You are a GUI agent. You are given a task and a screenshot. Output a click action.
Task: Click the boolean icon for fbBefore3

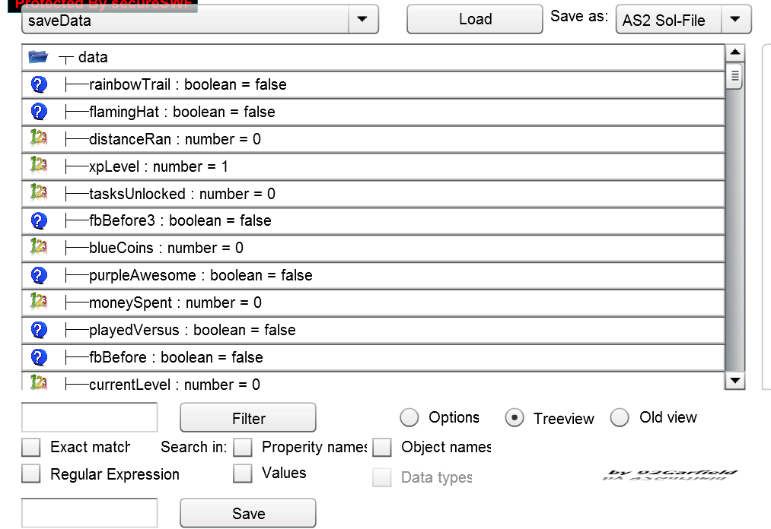pyautogui.click(x=39, y=220)
